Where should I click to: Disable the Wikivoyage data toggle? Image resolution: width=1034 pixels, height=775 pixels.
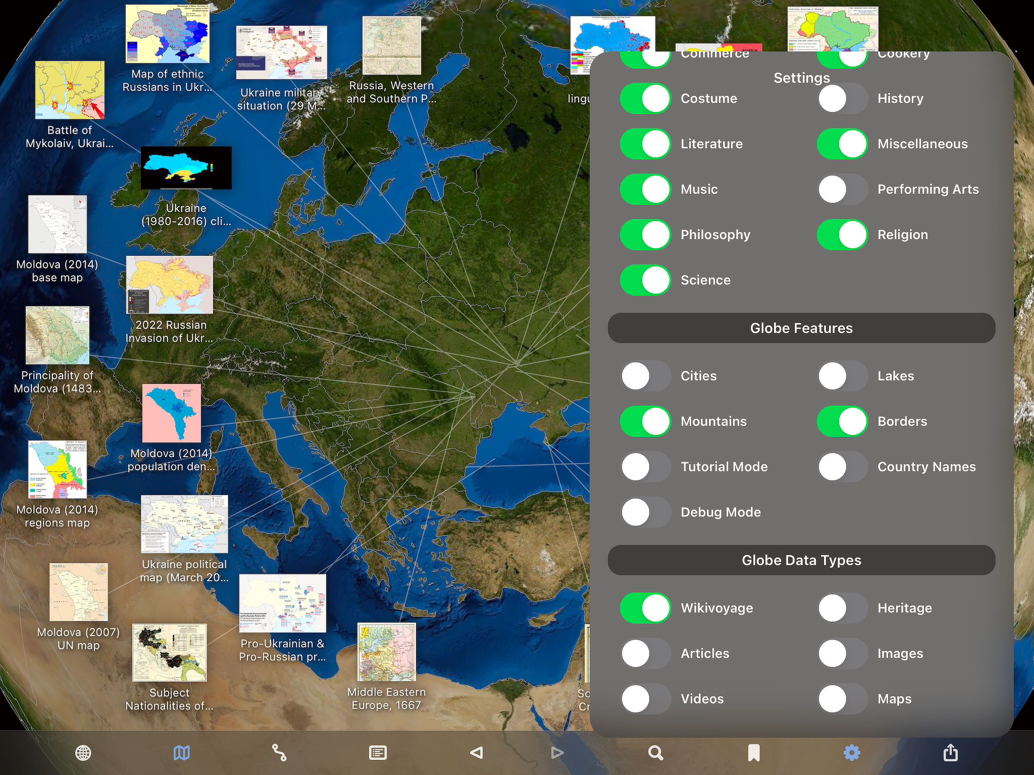pos(645,608)
